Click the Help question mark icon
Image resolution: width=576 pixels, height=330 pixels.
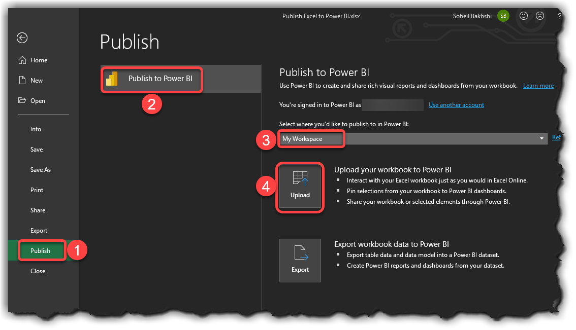click(559, 16)
